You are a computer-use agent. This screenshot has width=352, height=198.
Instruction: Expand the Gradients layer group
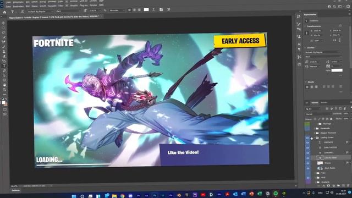pos(315,182)
